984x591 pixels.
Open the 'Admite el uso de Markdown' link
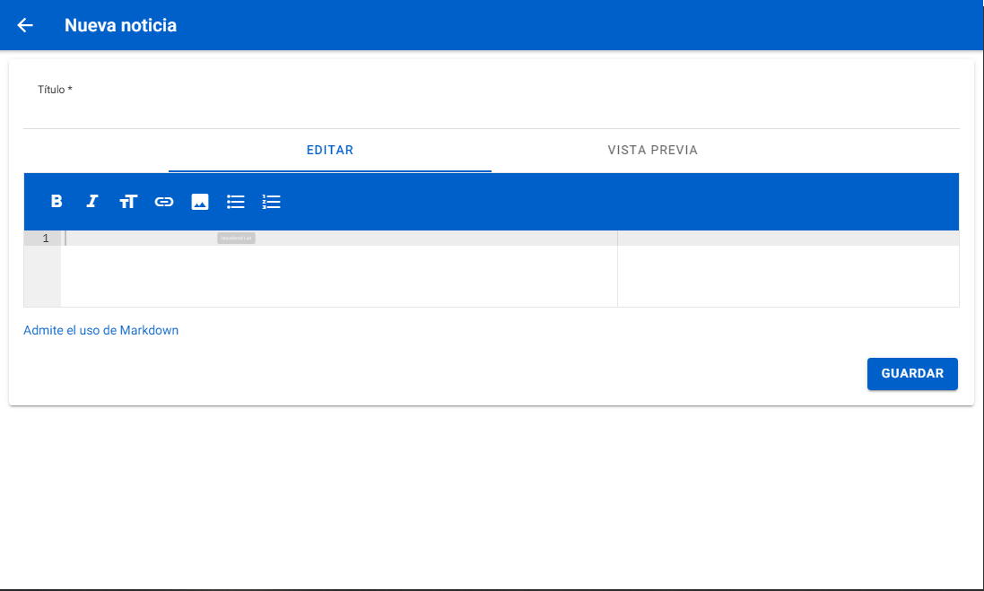pos(100,330)
